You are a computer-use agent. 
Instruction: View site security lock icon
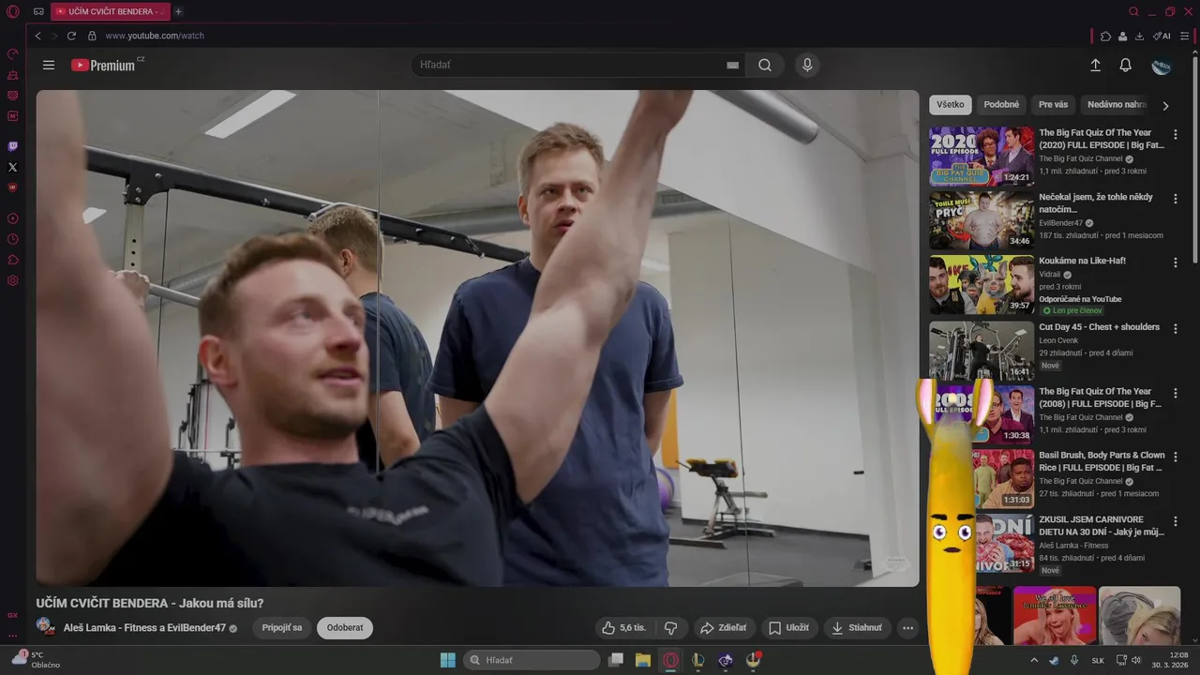[x=92, y=36]
